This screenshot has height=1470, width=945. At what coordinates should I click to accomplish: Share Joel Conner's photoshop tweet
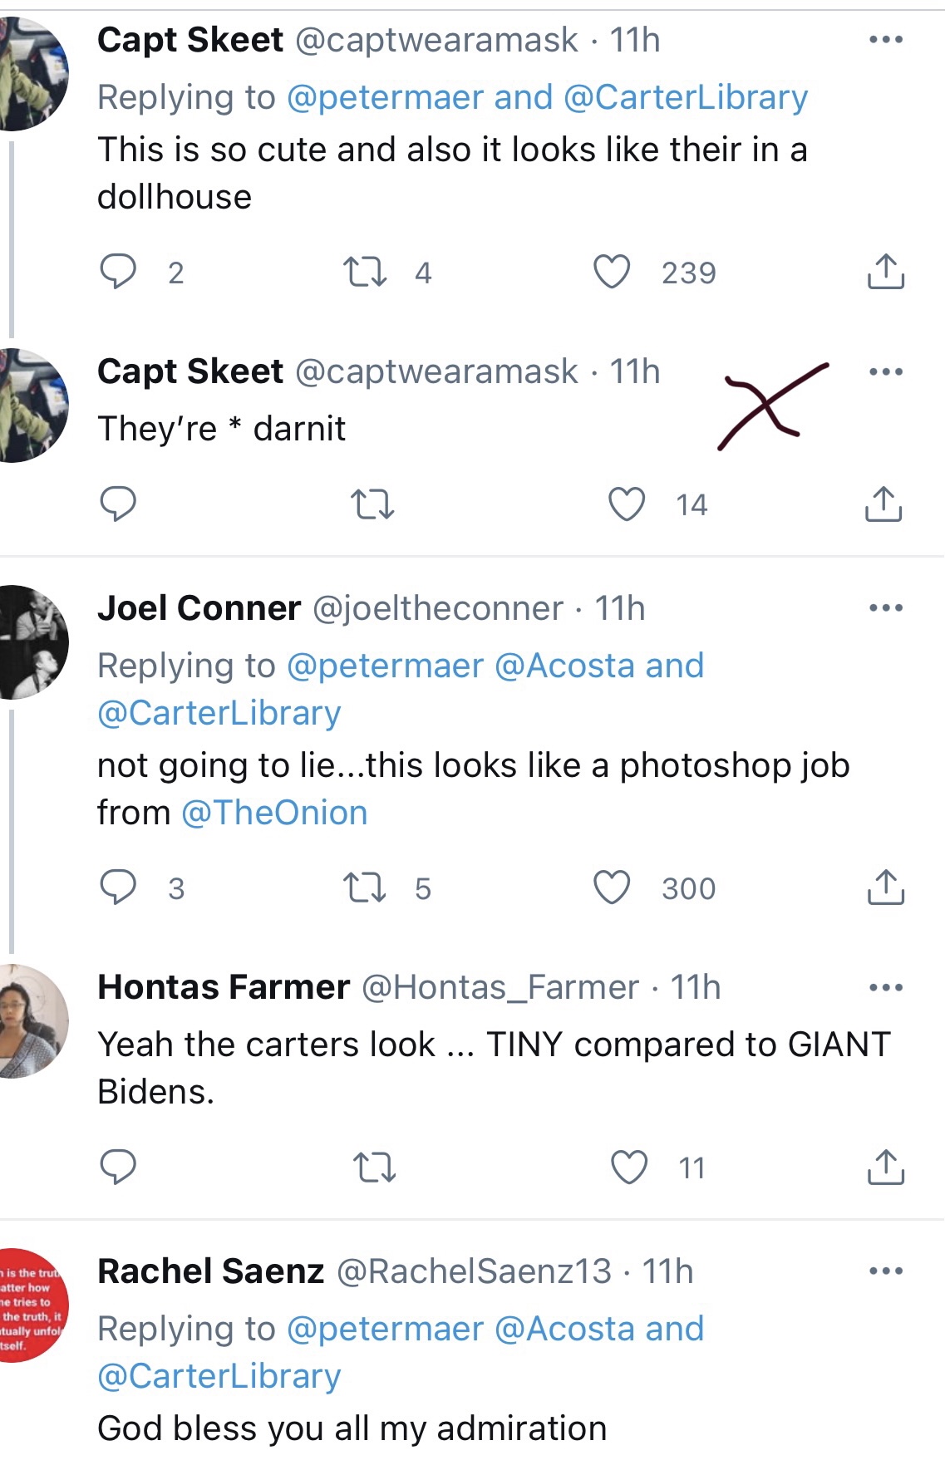(885, 887)
